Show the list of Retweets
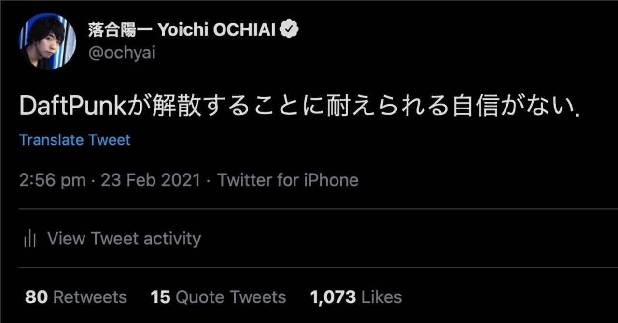The width and height of the screenshot is (618, 323). [90, 297]
